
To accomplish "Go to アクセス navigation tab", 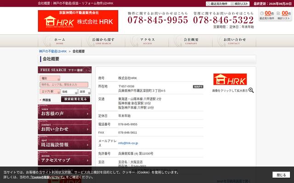I will tap(147, 41).
